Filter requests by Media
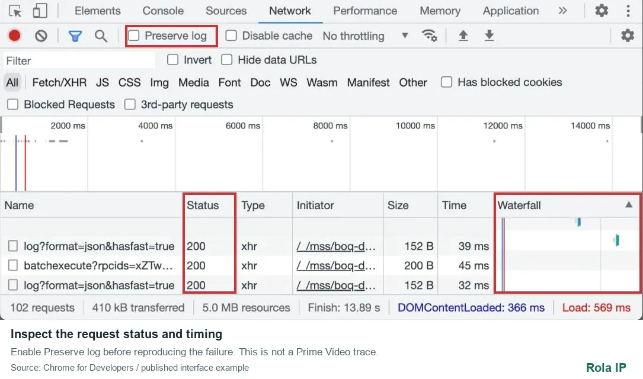This screenshot has height=379, width=643. [194, 82]
